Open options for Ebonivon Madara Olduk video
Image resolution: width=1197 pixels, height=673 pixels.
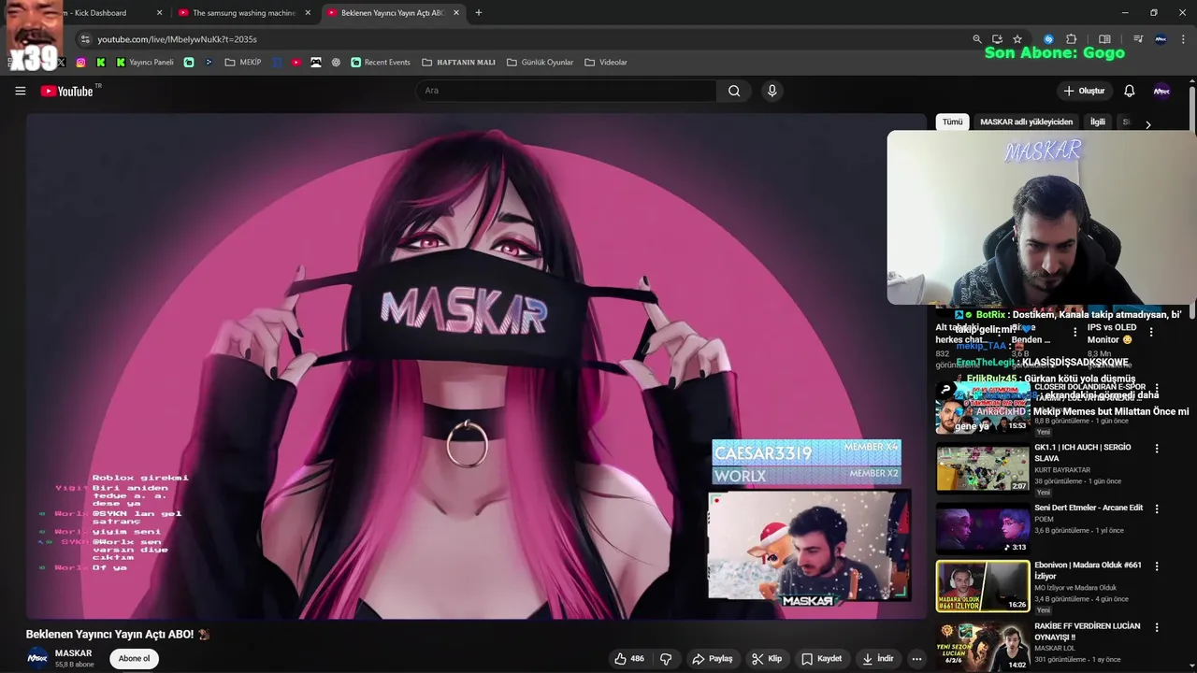1157,566
